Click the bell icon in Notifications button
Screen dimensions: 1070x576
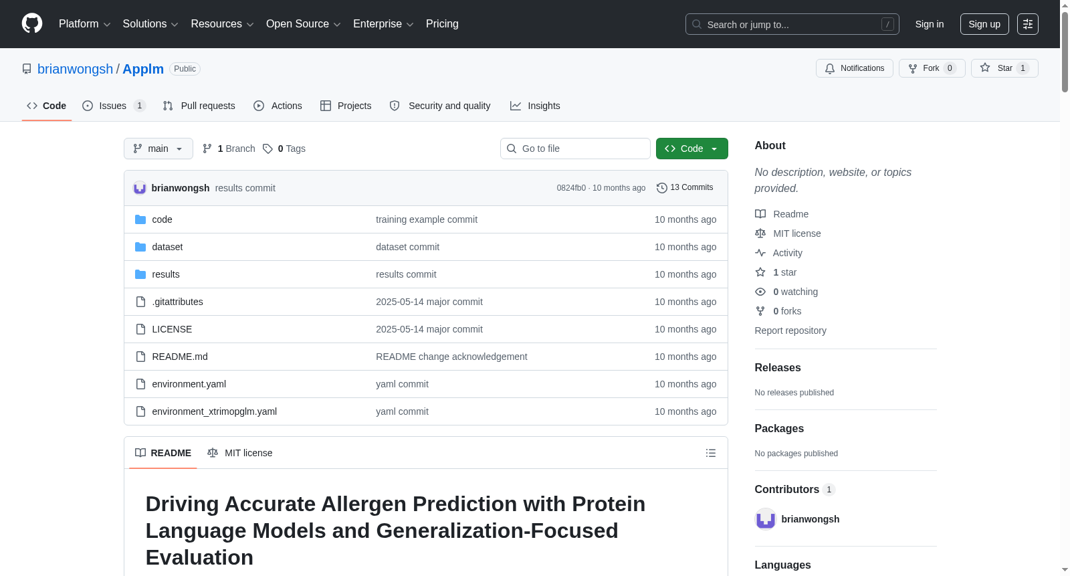click(830, 68)
